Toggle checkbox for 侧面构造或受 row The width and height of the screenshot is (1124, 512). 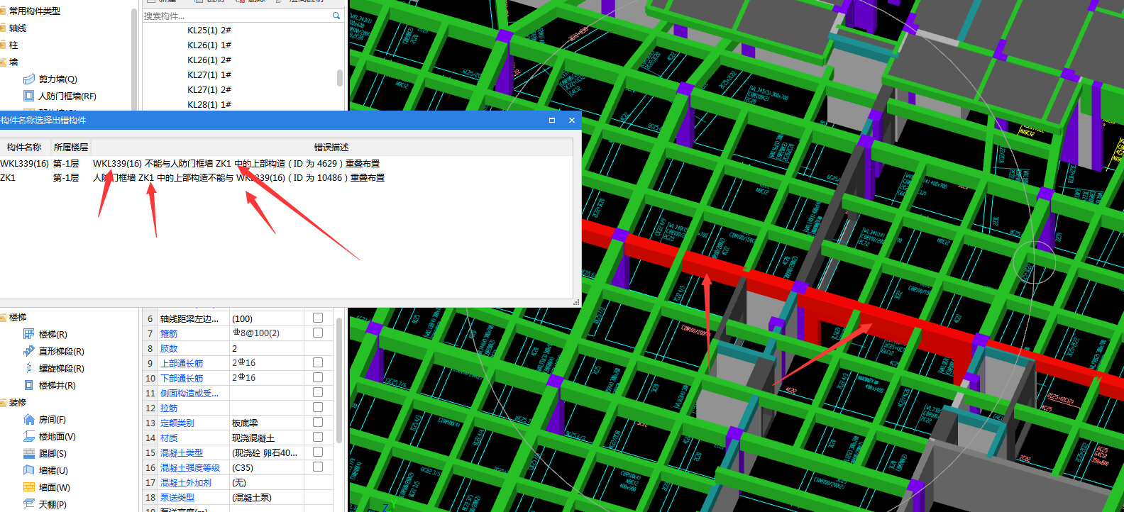pos(318,392)
